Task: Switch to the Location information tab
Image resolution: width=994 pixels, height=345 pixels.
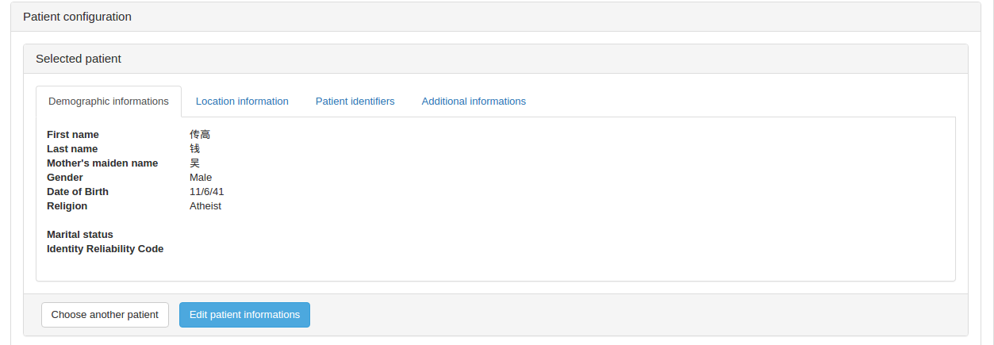Action: 242,102
